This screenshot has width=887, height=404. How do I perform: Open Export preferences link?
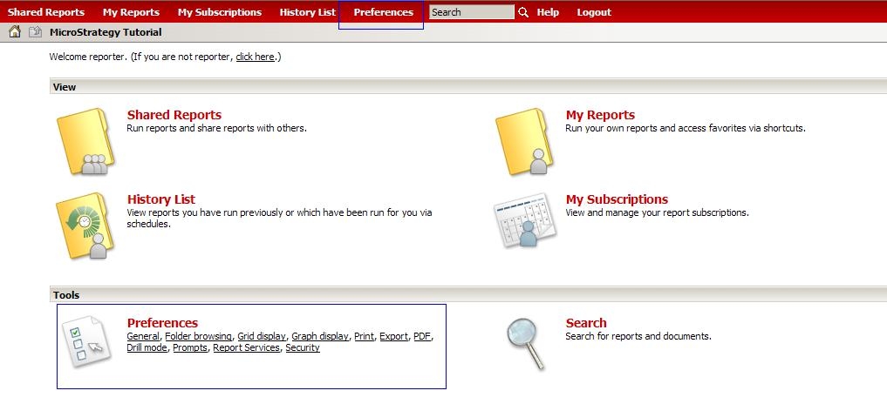[x=393, y=336]
